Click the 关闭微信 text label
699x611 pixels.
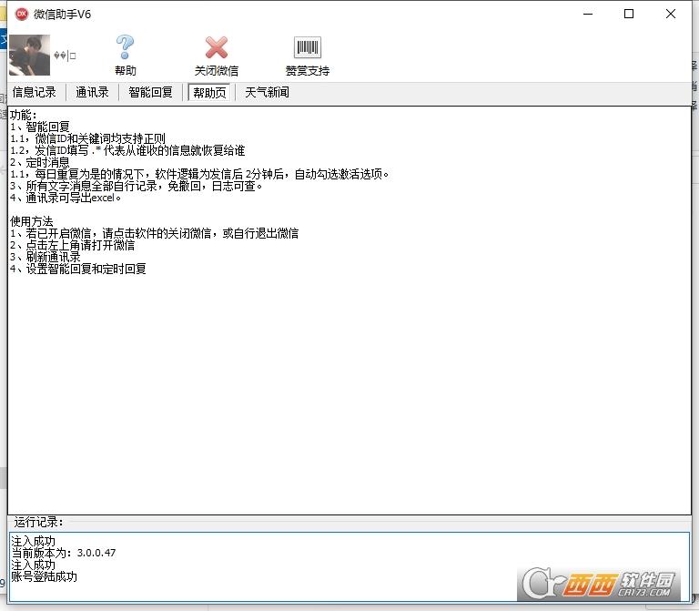coord(217,70)
